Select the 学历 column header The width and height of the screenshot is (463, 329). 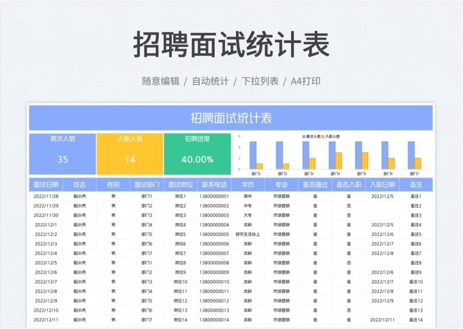coord(248,185)
